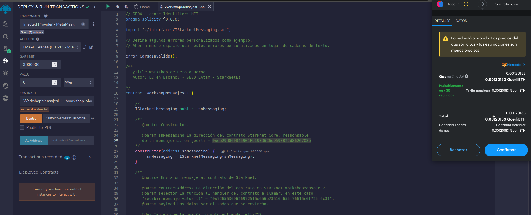Expand the Transactions recorded section

(x=90, y=157)
